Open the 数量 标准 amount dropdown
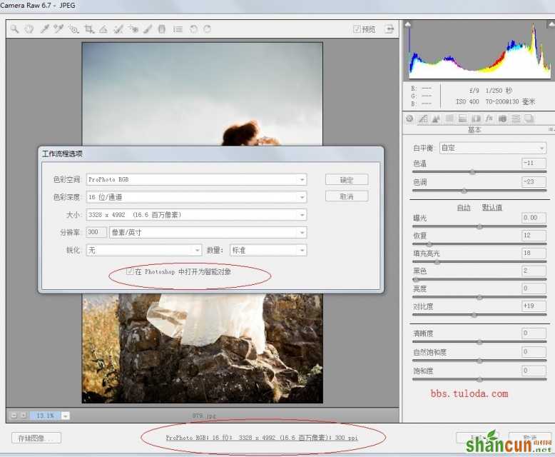 (268, 250)
